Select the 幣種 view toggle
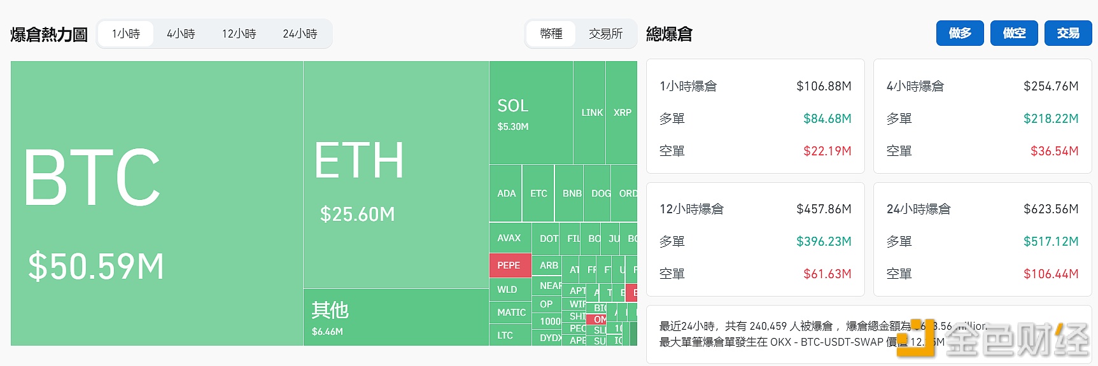The width and height of the screenshot is (1098, 366). 551,34
